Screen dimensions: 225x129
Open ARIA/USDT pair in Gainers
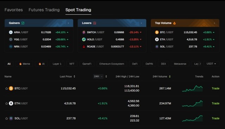[21, 32]
